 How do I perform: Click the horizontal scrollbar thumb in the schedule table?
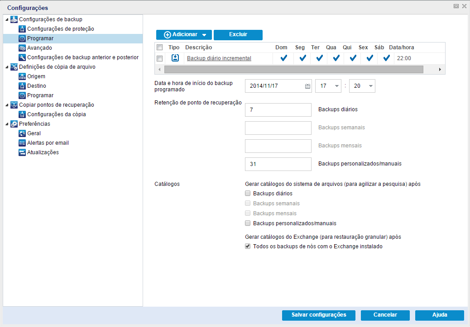pyautogui.click(x=294, y=70)
